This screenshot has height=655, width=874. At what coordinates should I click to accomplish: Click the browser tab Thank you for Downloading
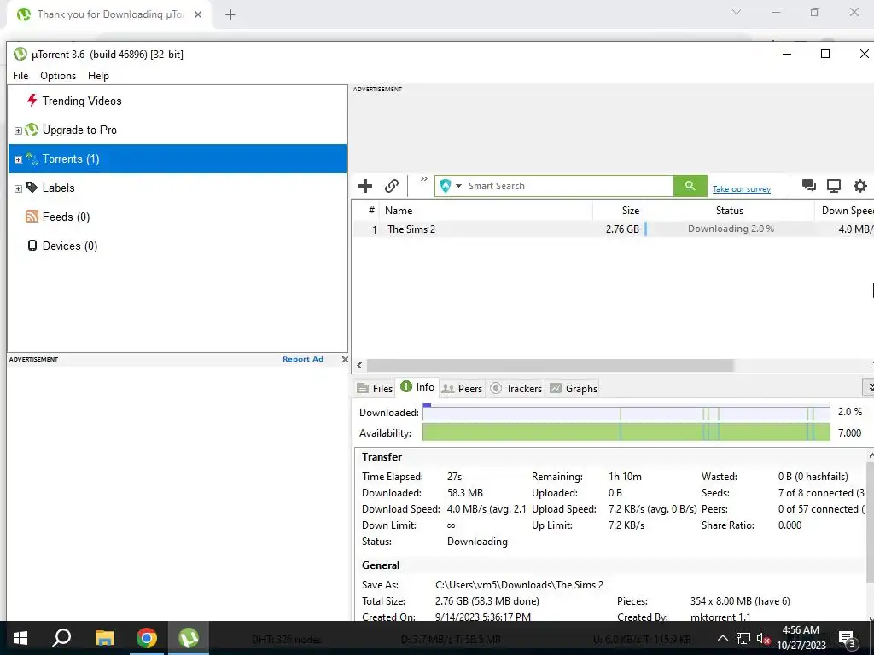coord(110,14)
